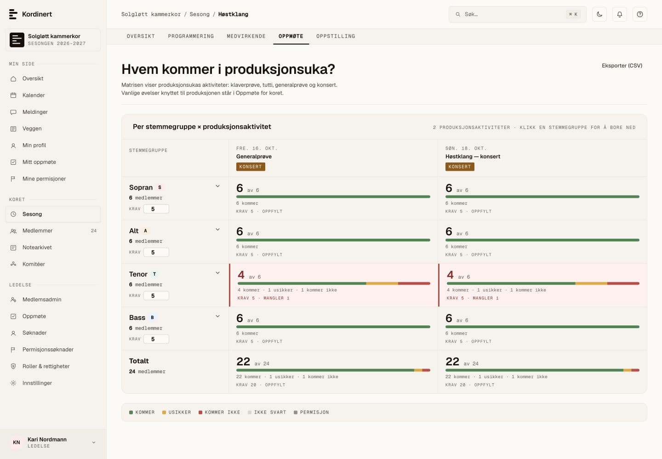Open Medlemsadmin in the sidebar

53,300
